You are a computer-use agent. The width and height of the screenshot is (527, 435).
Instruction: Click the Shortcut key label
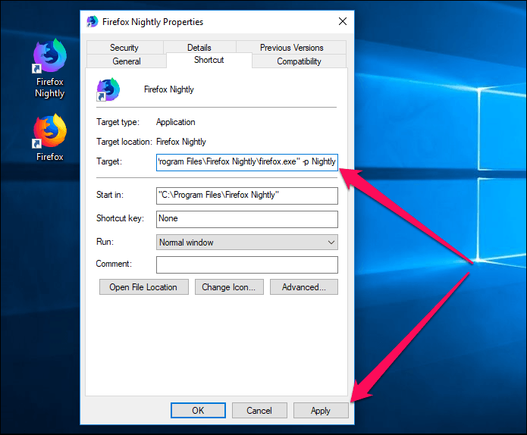[120, 218]
